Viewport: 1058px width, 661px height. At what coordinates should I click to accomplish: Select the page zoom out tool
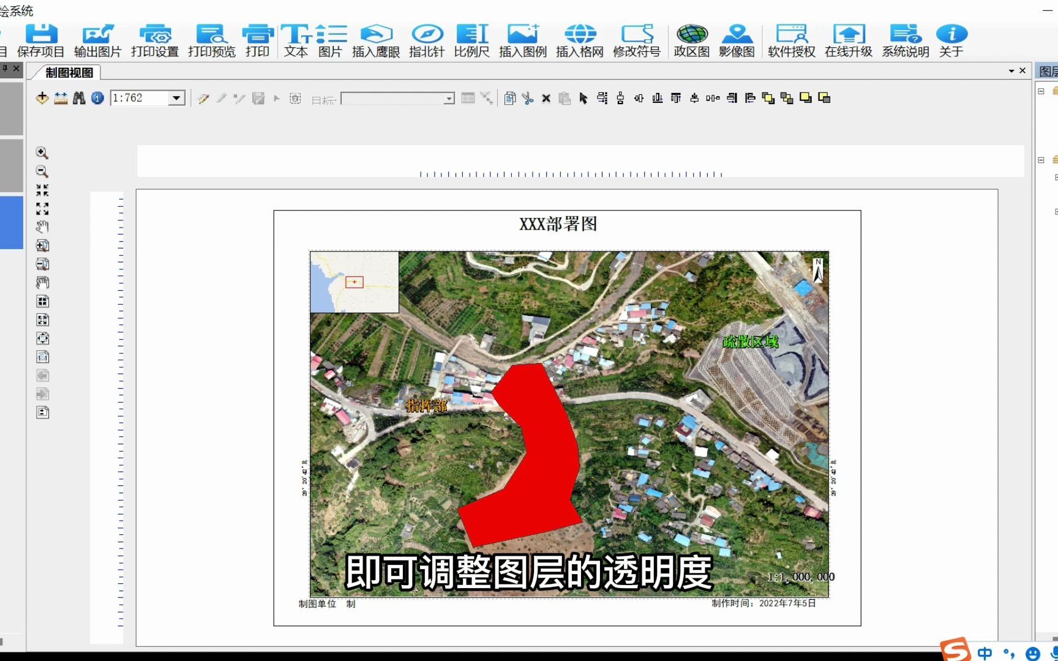point(42,264)
